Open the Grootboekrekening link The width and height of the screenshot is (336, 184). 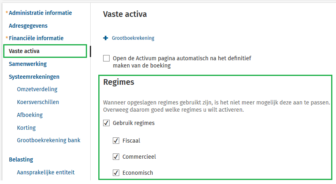(x=133, y=38)
